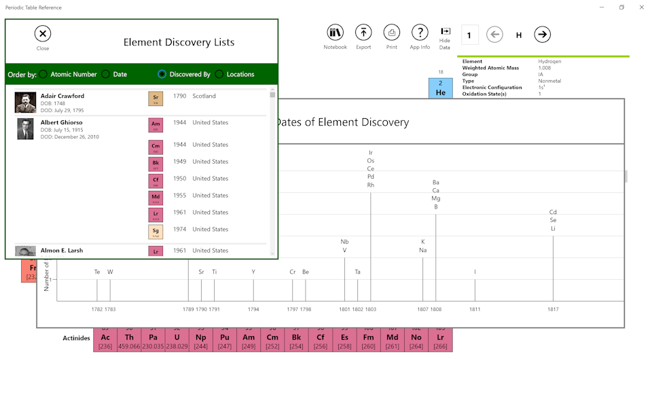The height and width of the screenshot is (417, 652).
Task: Print the periodic table
Action: click(x=392, y=33)
